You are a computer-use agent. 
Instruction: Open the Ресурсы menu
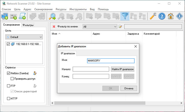61,9
